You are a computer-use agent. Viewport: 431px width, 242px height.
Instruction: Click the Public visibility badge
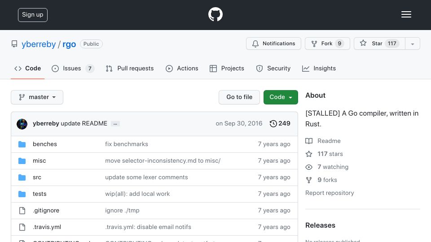tap(91, 44)
